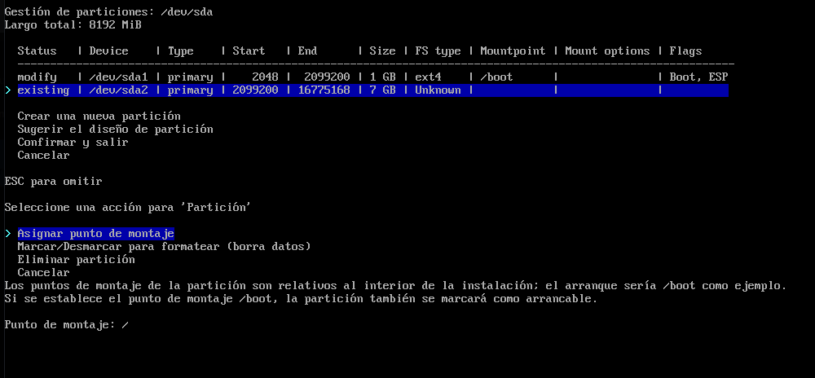Viewport: 815px width, 378px height.
Task: Click the 'Mount options' column header
Action: point(607,51)
